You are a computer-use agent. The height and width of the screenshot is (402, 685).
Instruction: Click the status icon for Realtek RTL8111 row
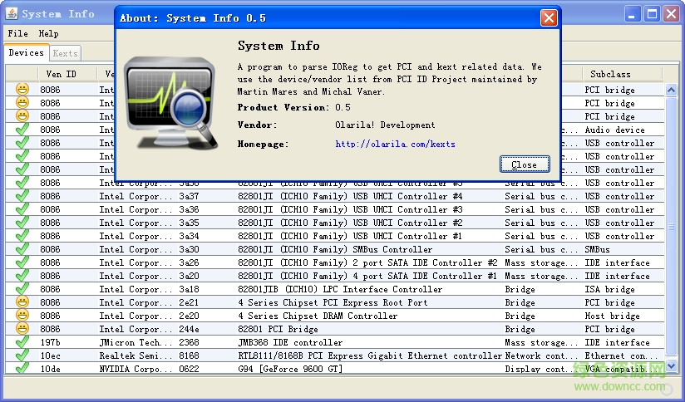click(22, 355)
